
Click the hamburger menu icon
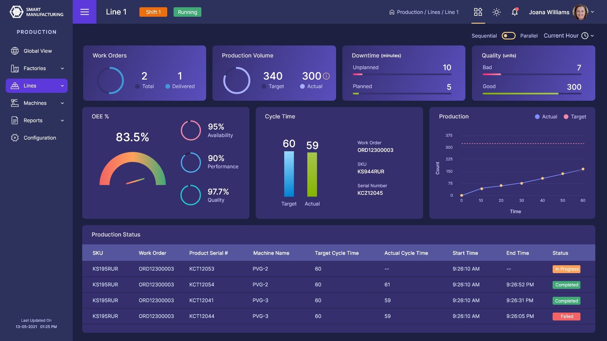(85, 12)
